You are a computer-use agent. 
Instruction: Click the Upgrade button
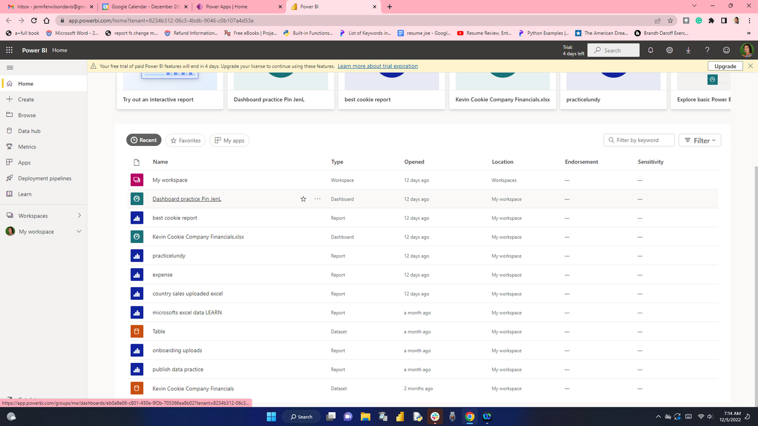[x=725, y=66]
